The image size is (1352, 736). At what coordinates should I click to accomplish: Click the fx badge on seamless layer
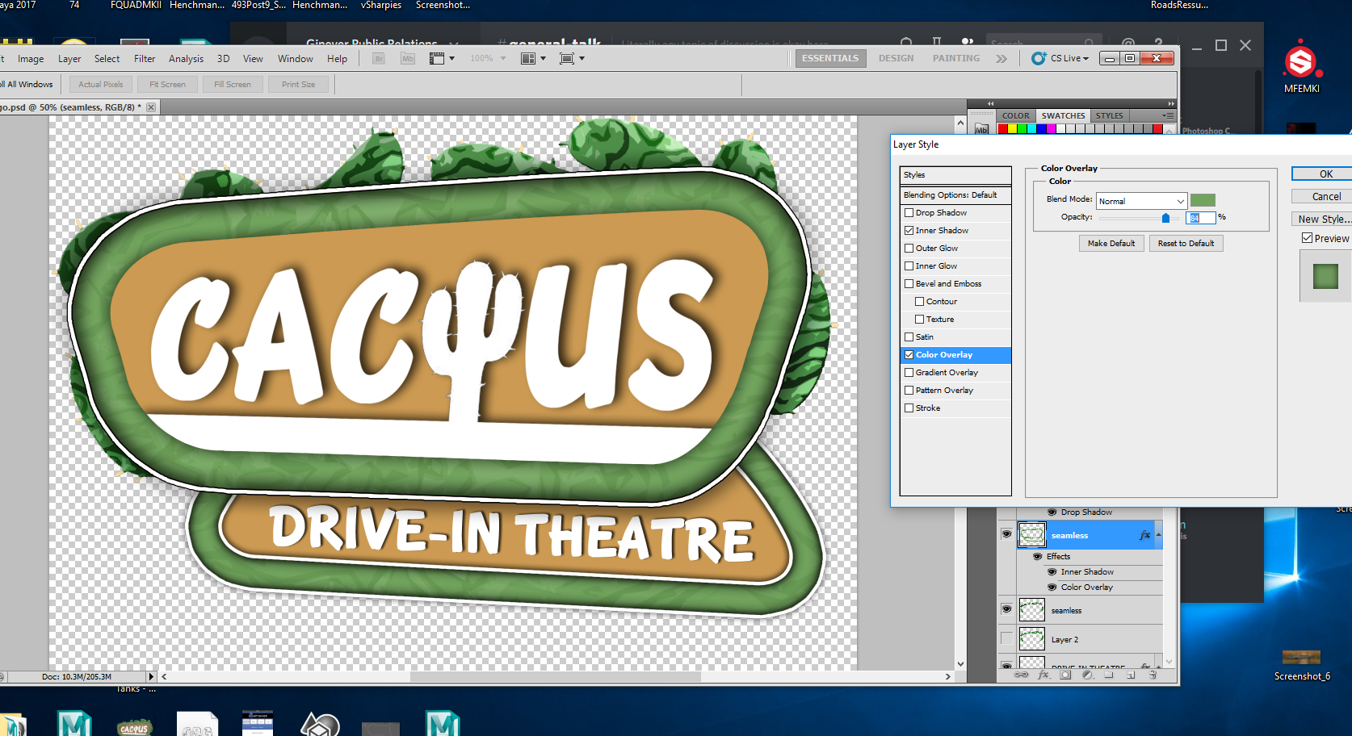coord(1144,535)
